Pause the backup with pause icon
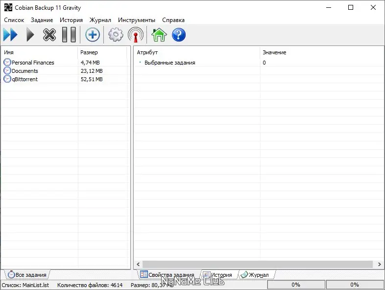This screenshot has height=290, width=385. [69, 35]
